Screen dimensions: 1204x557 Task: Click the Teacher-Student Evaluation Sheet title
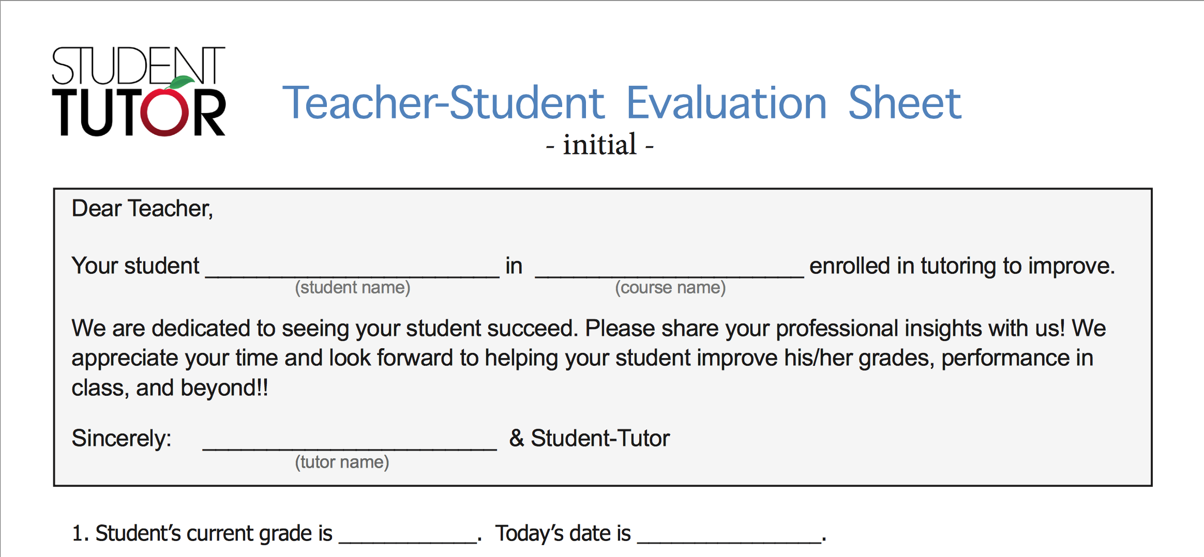tap(622, 103)
